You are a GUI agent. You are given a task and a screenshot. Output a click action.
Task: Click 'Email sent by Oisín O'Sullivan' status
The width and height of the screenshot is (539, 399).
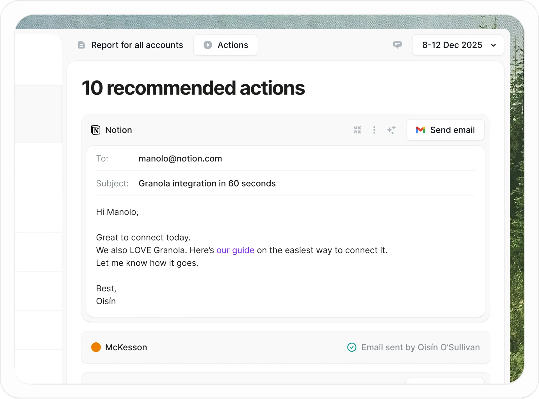(420, 347)
